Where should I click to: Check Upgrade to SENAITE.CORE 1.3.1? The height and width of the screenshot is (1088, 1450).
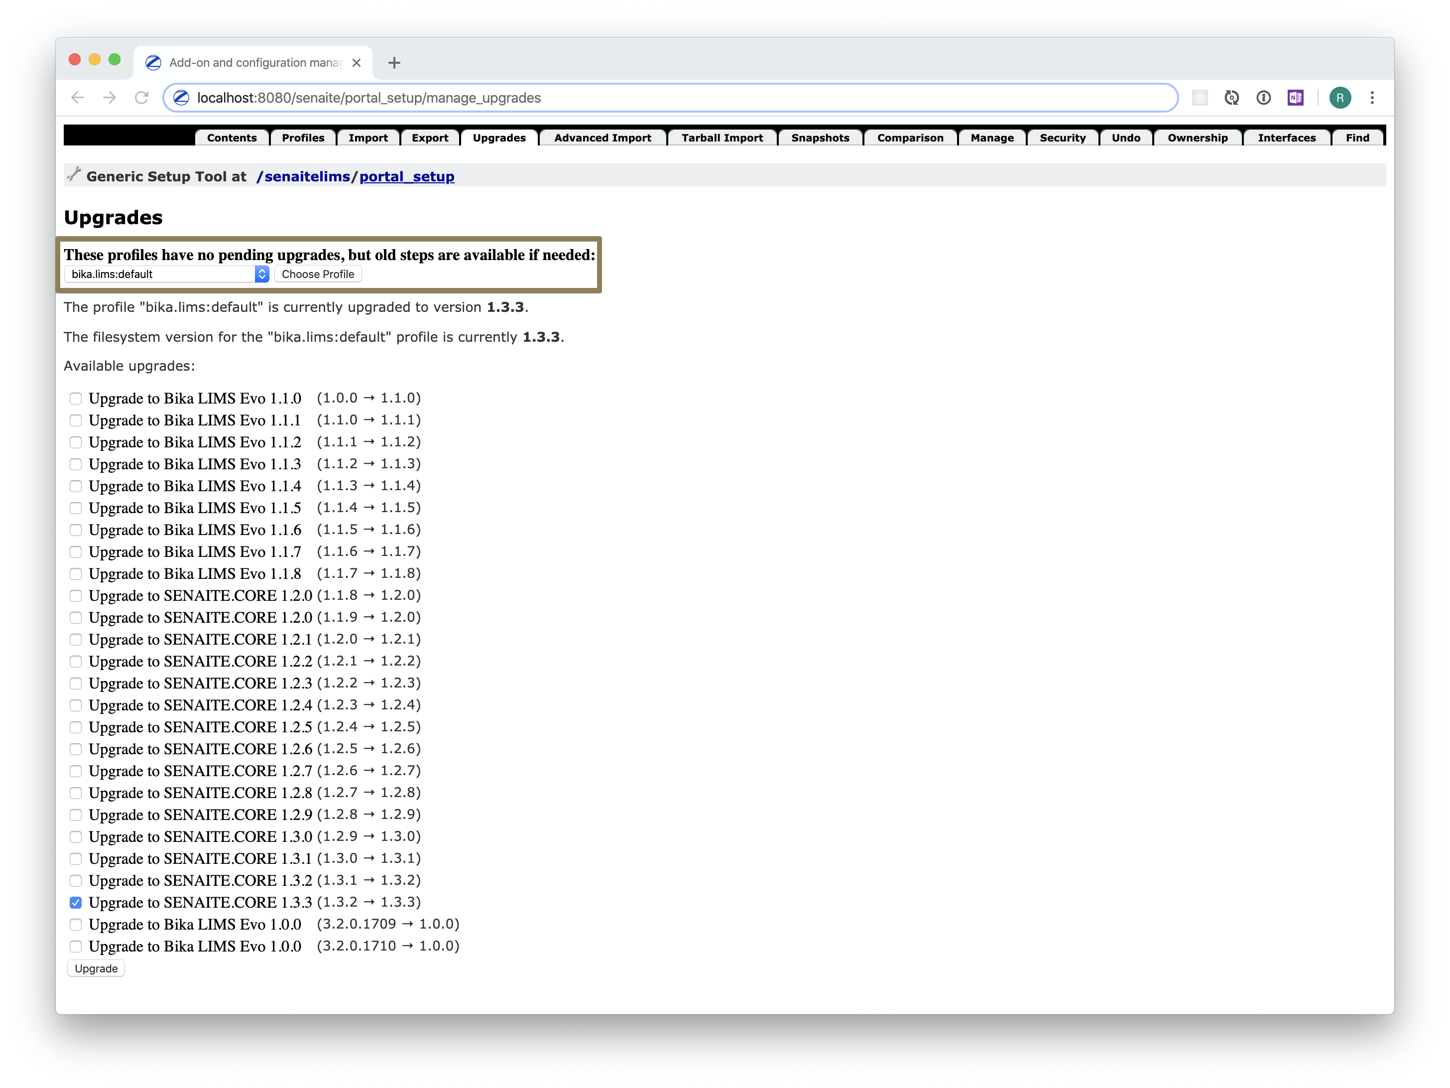tap(76, 859)
